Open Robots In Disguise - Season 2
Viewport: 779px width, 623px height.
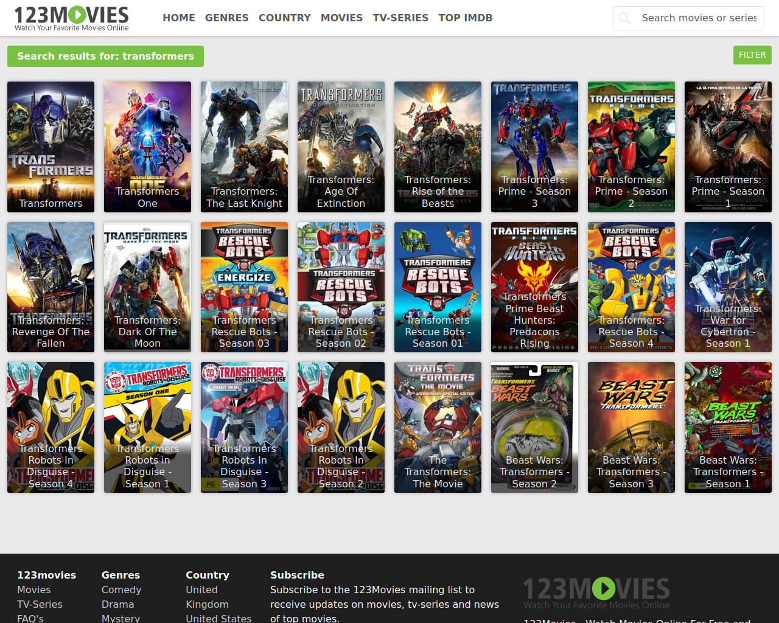pyautogui.click(x=341, y=427)
